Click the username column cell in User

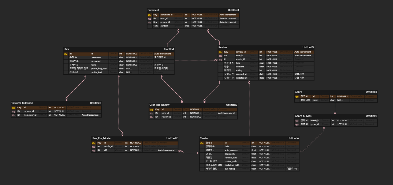coord(99,58)
